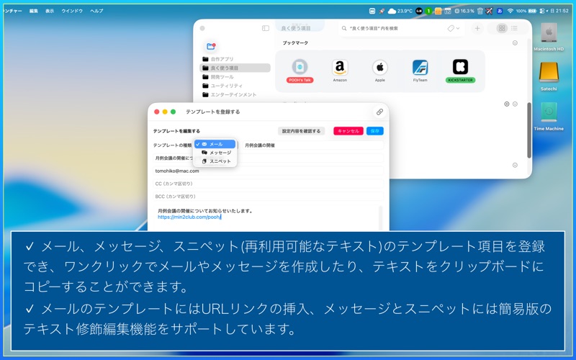
Task: Click the plus button to add item
Action: (477, 28)
